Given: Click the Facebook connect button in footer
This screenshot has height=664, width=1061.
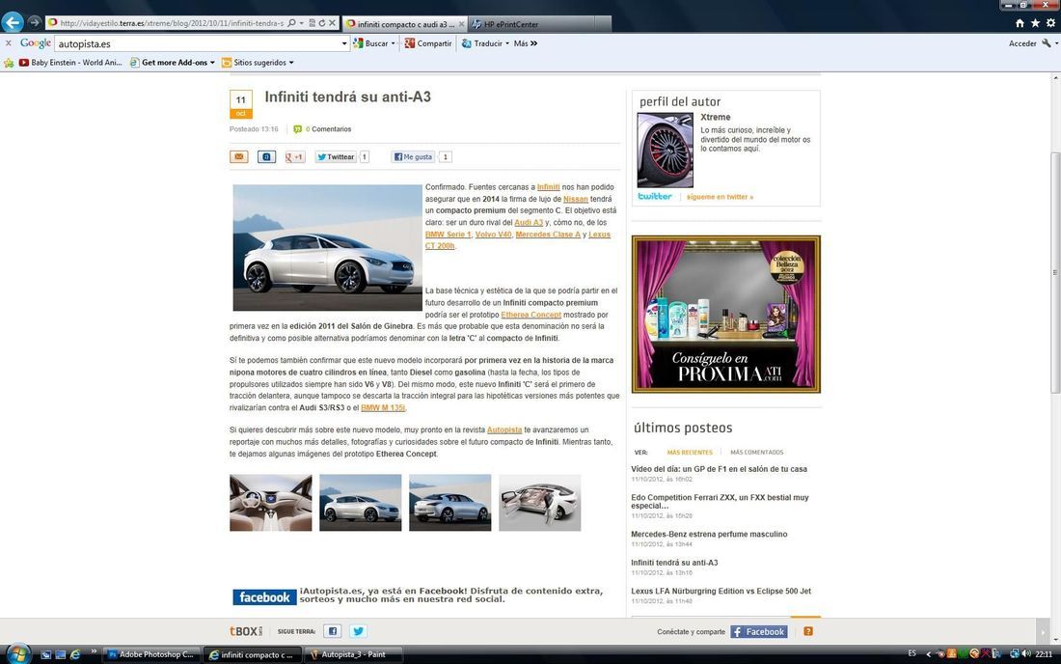Looking at the screenshot, I should click(758, 631).
